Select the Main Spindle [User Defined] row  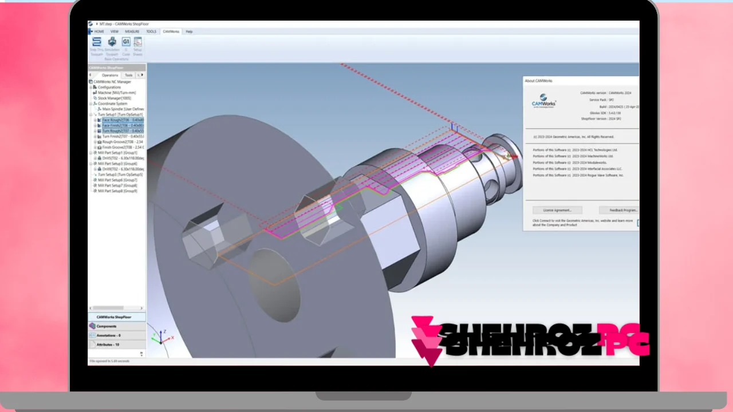click(x=120, y=109)
